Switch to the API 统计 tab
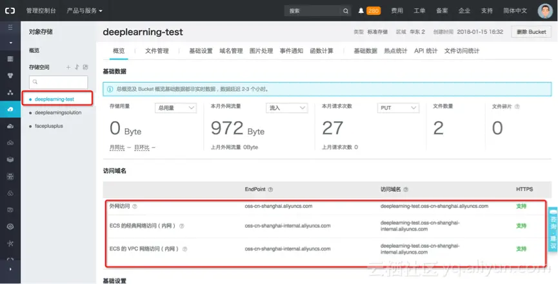 pyautogui.click(x=426, y=51)
